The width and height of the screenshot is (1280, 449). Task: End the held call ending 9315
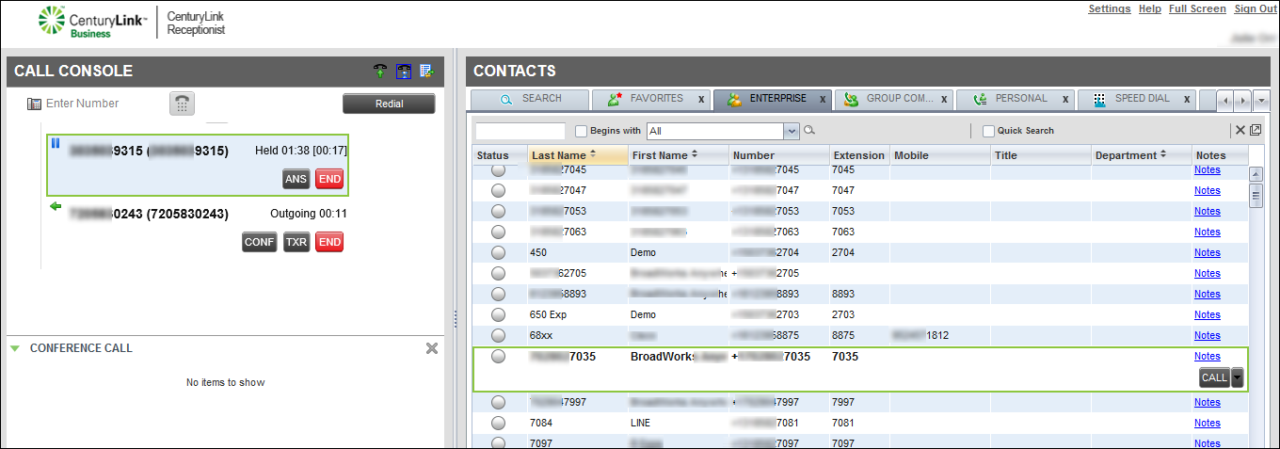click(x=329, y=180)
